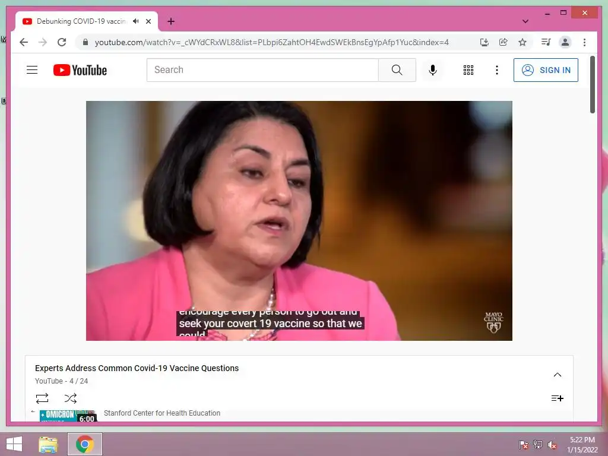Open network status icon in system tray
608x456 pixels.
(x=538, y=445)
